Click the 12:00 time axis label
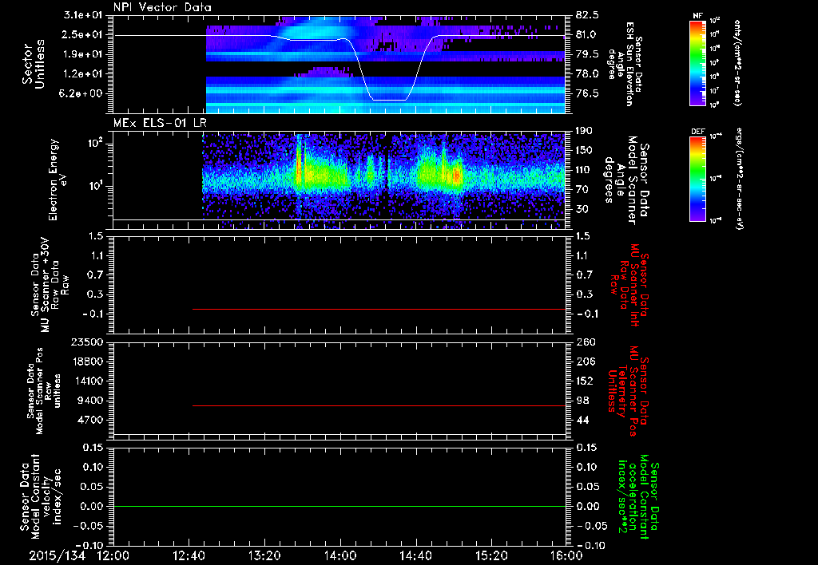 pos(113,555)
